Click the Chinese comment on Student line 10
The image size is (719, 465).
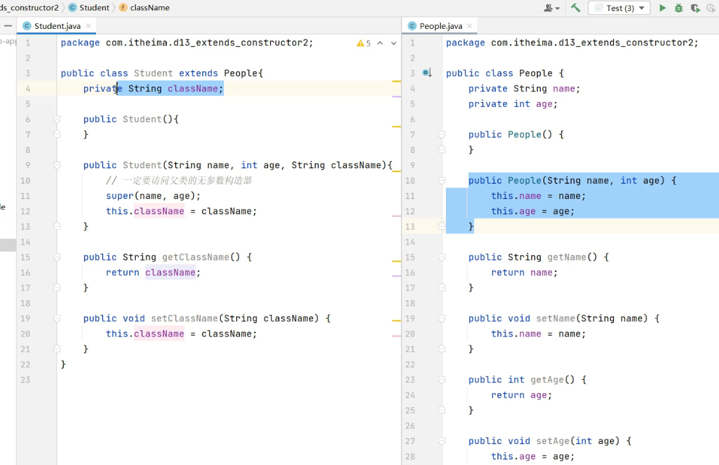pos(179,181)
